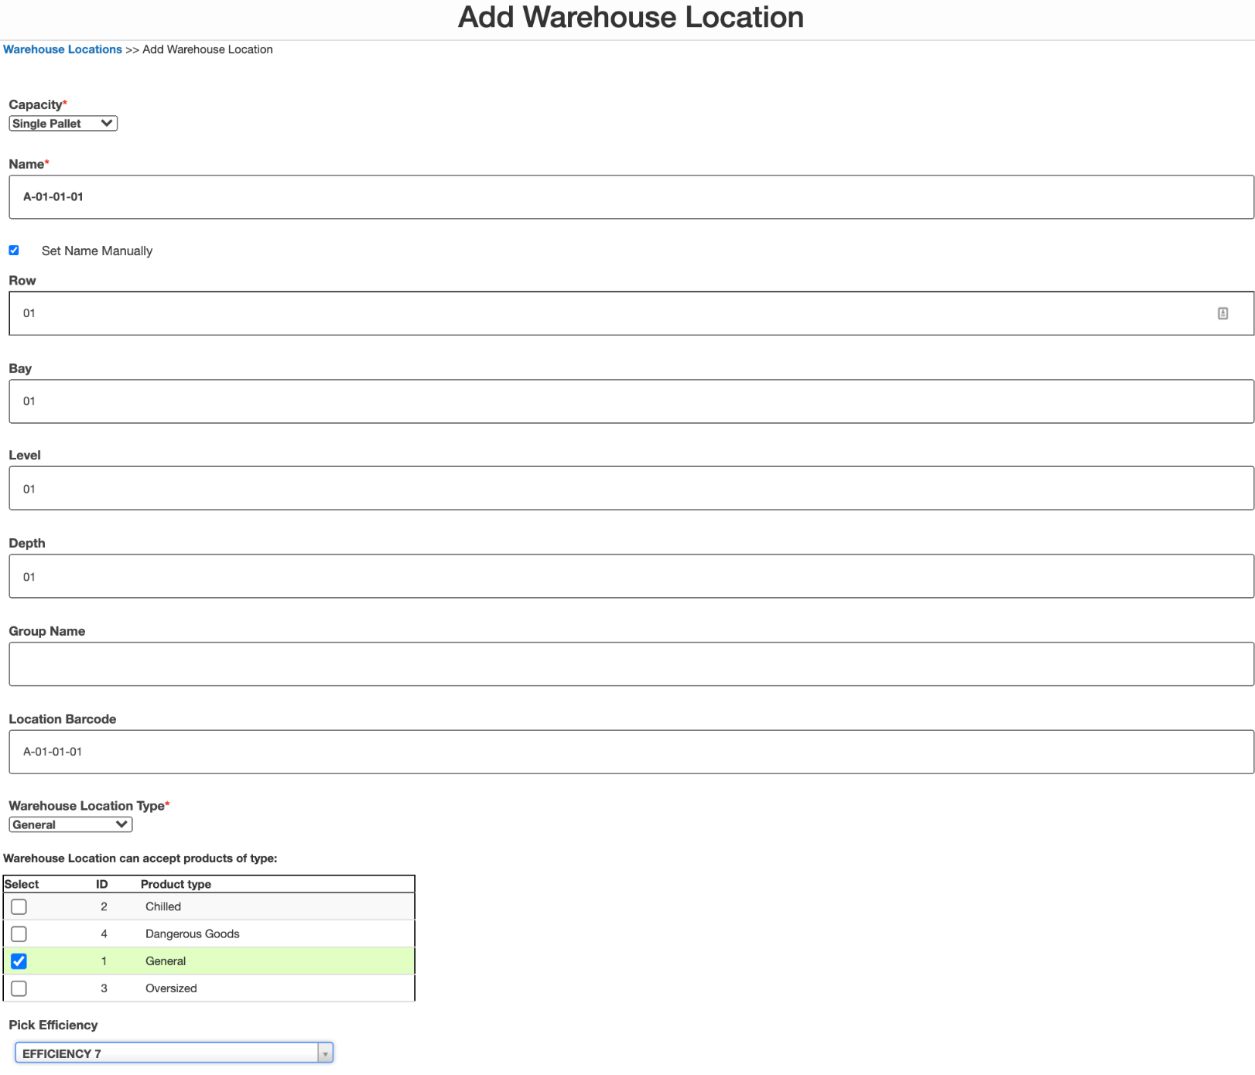Viewport: 1255px width, 1075px height.
Task: Click the Pick Efficiency dropdown arrow icon
Action: coord(325,1053)
